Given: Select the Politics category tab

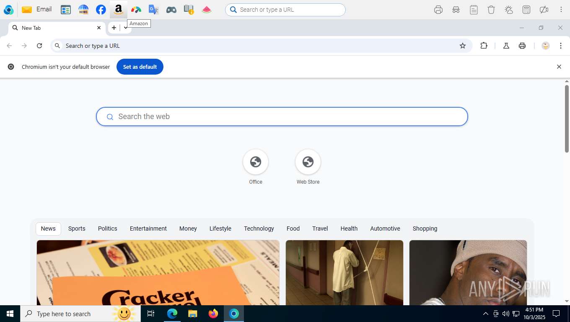Looking at the screenshot, I should pos(108,229).
